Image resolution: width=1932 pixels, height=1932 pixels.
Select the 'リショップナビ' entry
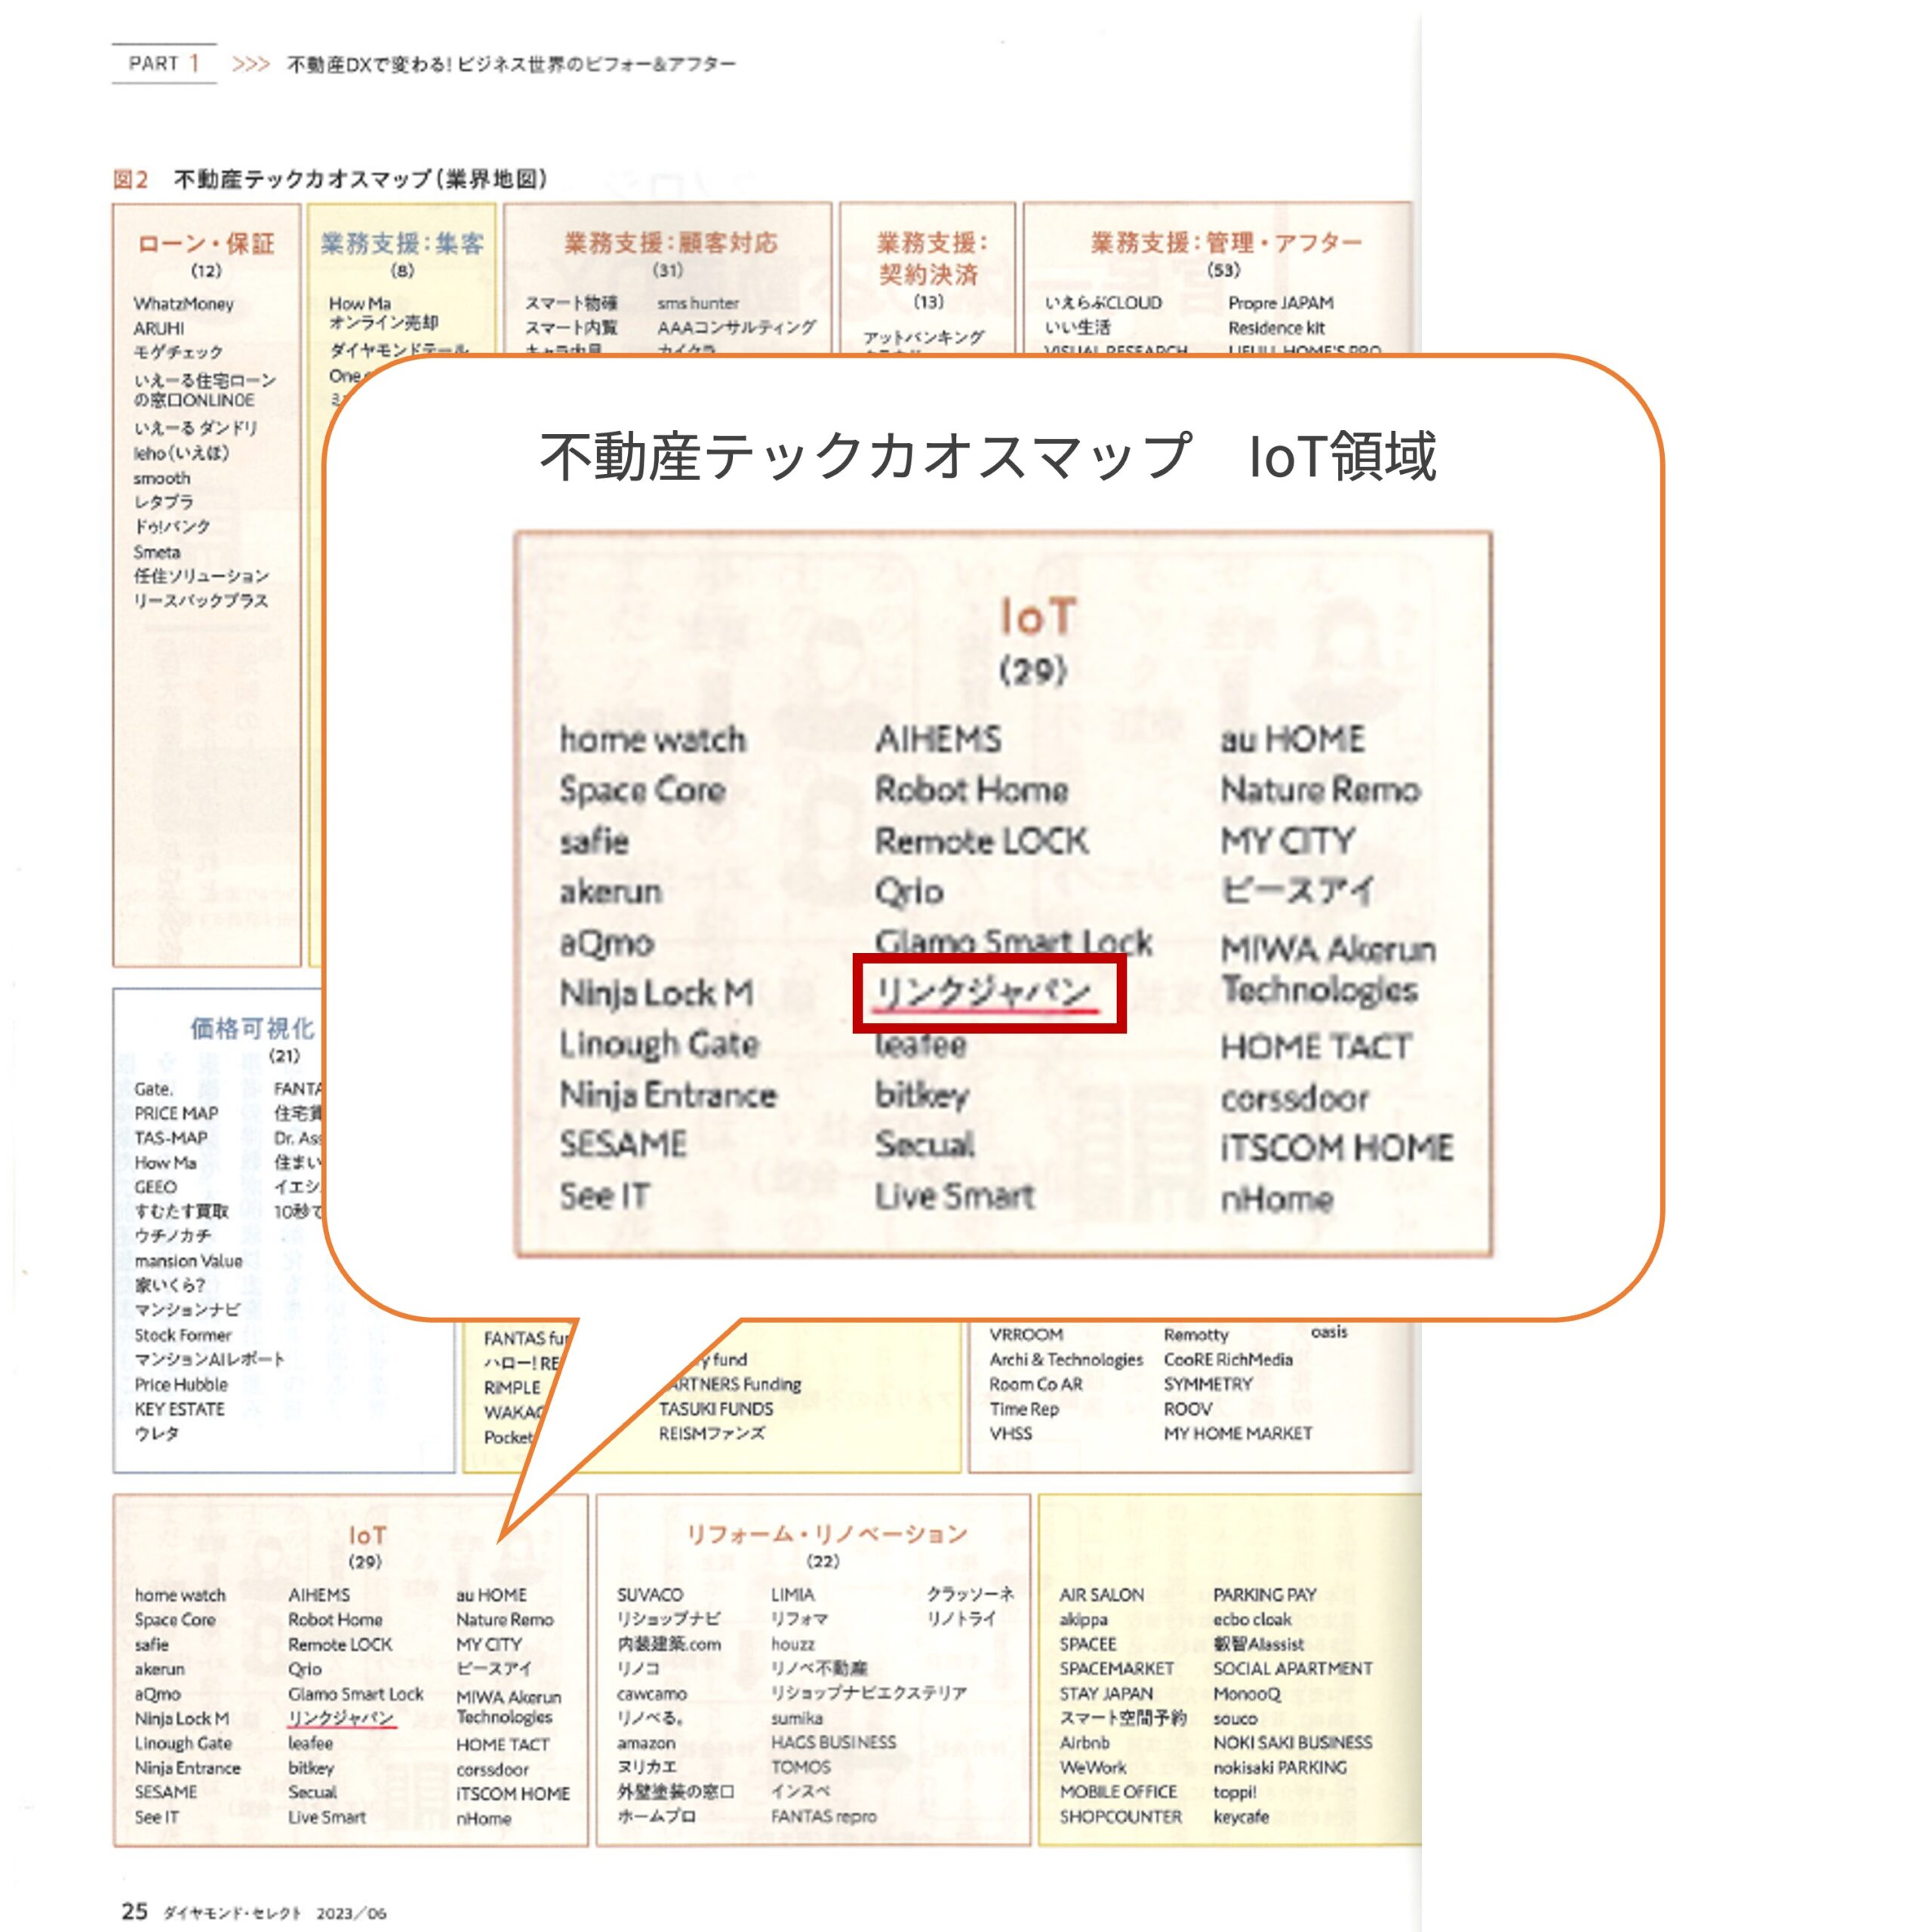669,1619
